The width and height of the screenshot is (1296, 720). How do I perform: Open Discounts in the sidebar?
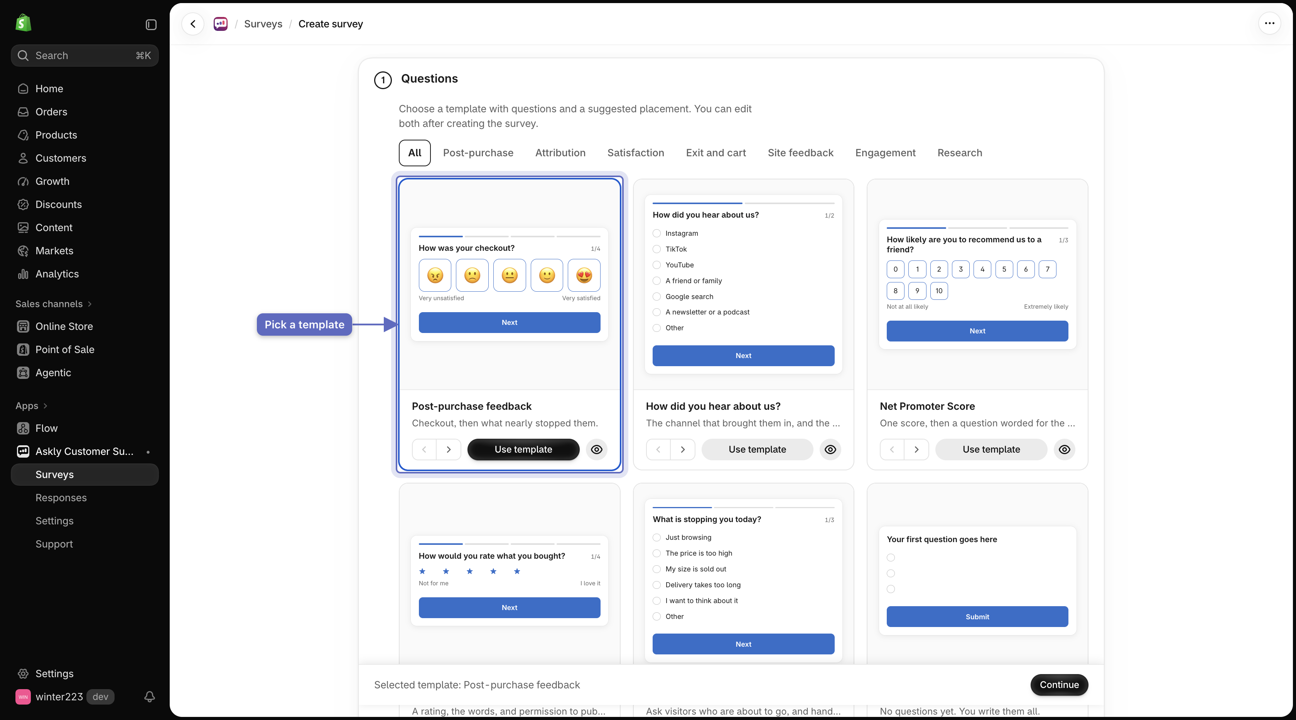[x=84, y=204]
